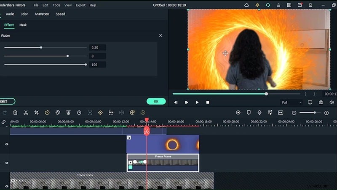Viewport: 337px width, 190px height.
Task: Select the crop tool in timeline toolbar
Action: (x=37, y=113)
